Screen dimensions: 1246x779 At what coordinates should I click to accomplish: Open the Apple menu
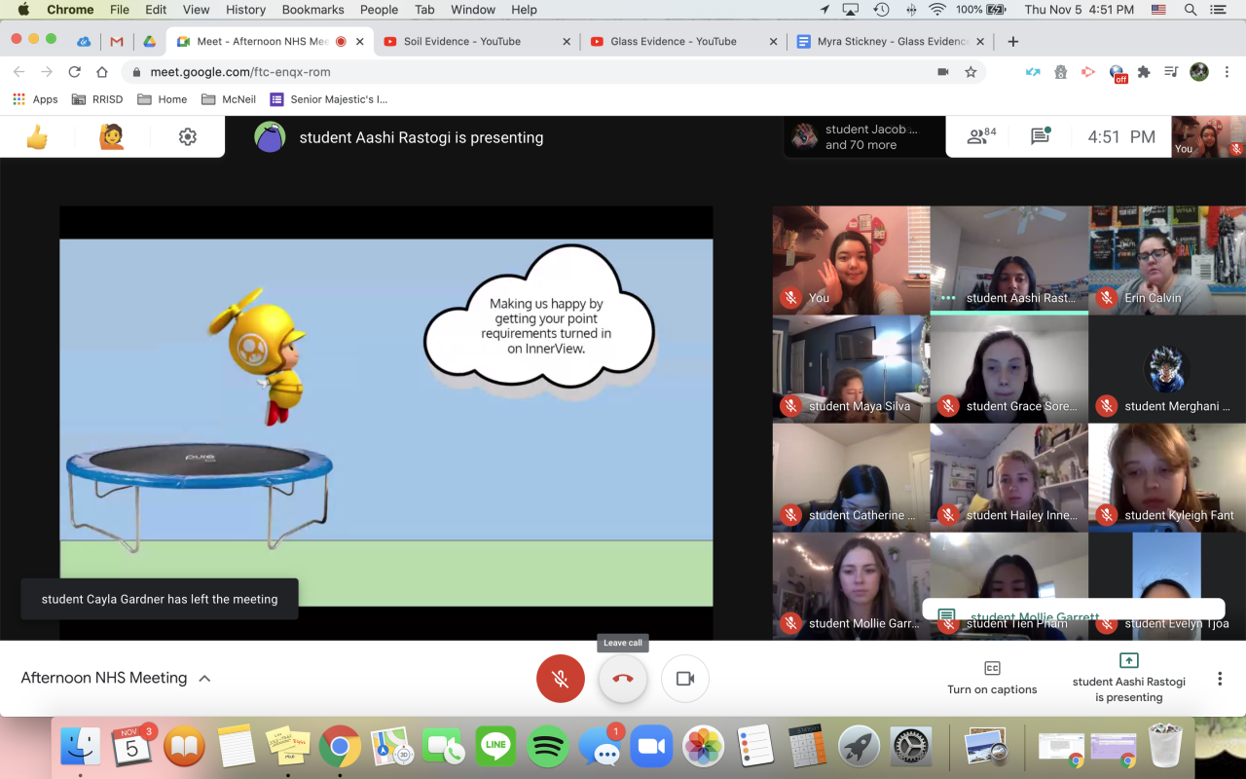pos(22,10)
